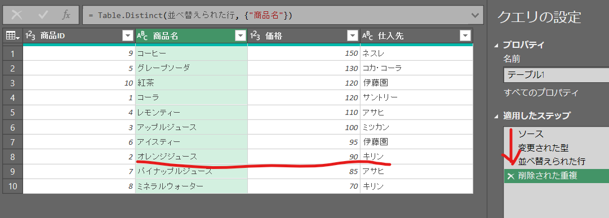This screenshot has width=609, height=218.
Task: Click the 商品ID cell showing 9
Action: click(x=79, y=54)
